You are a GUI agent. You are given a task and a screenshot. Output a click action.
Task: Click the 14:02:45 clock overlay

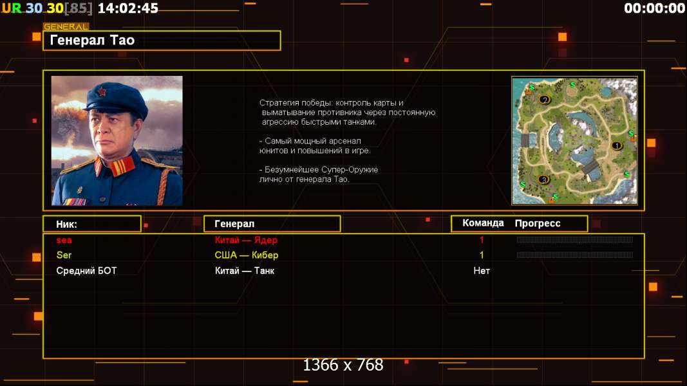pyautogui.click(x=127, y=8)
